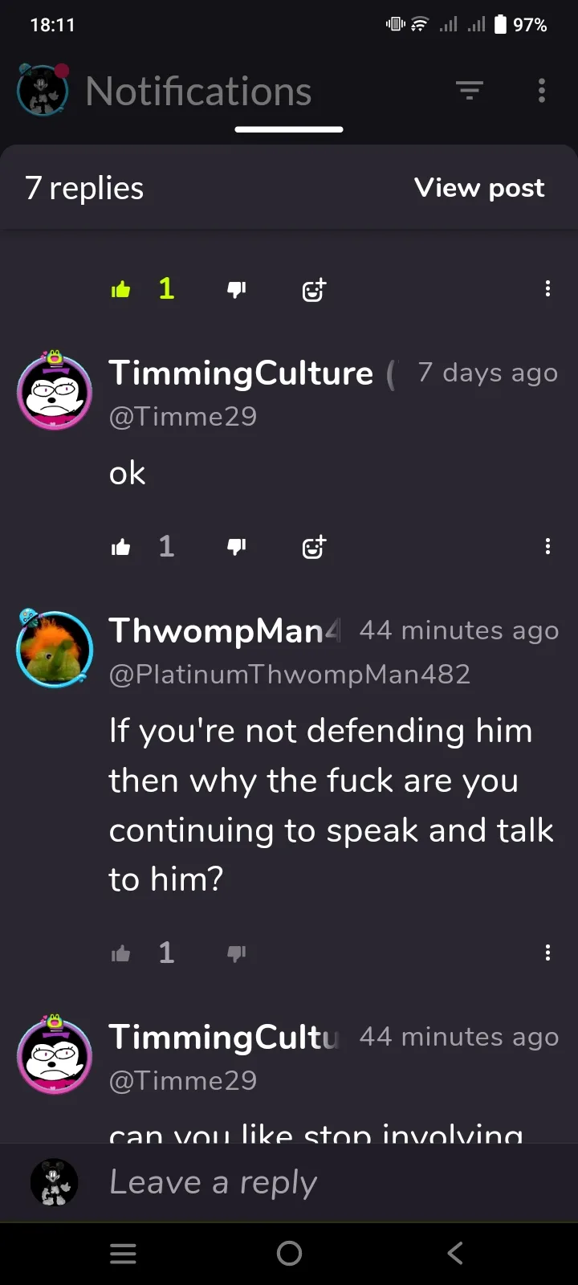Image resolution: width=578 pixels, height=1285 pixels.
Task: Tap View post link
Action: coord(479,188)
